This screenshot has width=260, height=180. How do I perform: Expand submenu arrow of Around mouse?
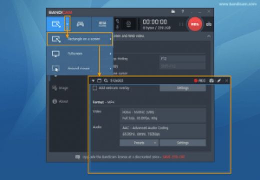coord(110,68)
